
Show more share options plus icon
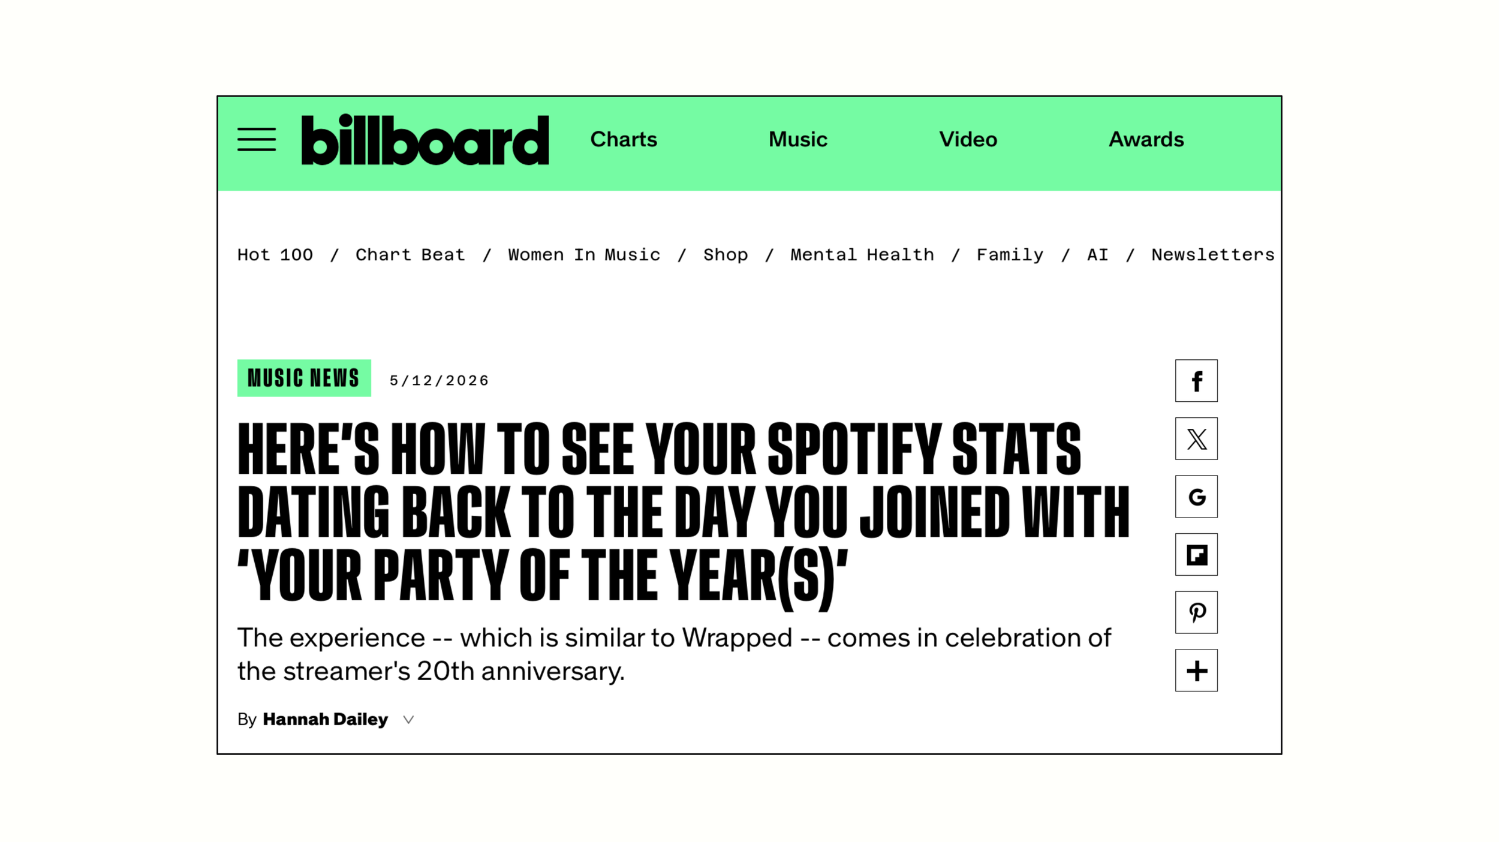pyautogui.click(x=1196, y=670)
